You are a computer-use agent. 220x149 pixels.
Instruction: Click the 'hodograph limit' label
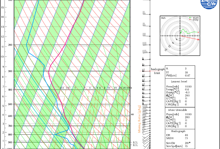coord(158,71)
